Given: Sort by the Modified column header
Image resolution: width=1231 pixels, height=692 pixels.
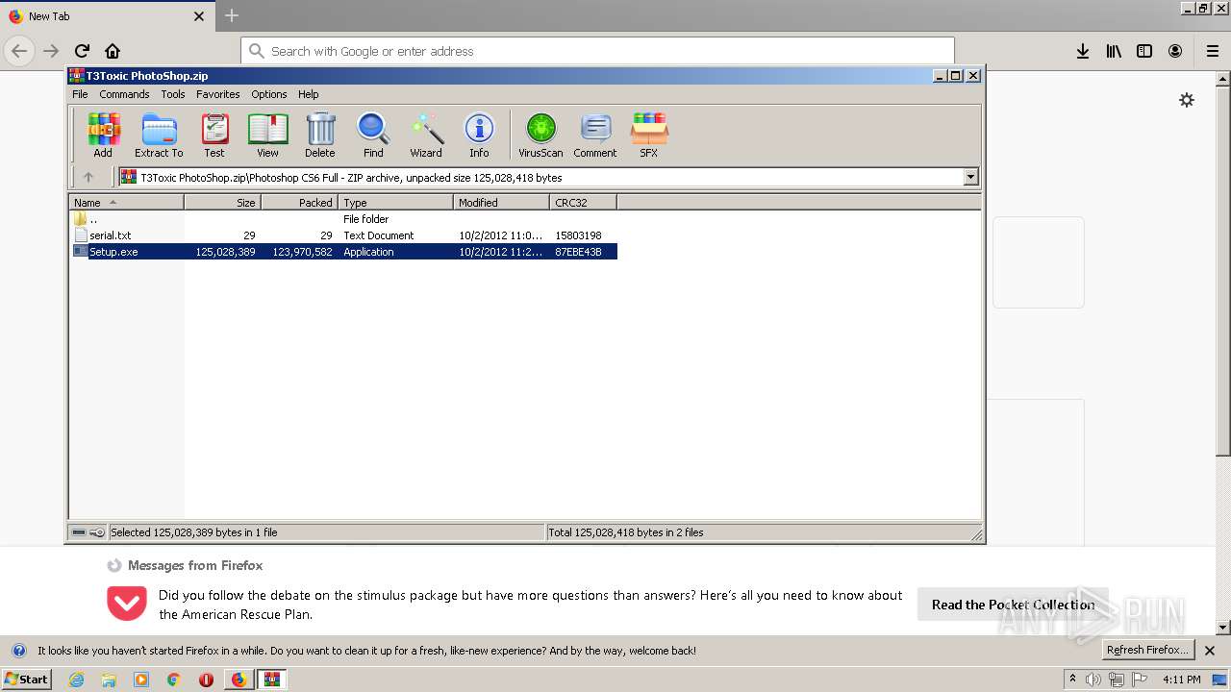Looking at the screenshot, I should click(501, 203).
